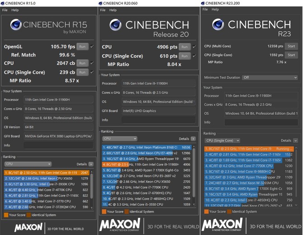
Task: Open the CPU ranking dropdown in R20
Action: (x=119, y=138)
